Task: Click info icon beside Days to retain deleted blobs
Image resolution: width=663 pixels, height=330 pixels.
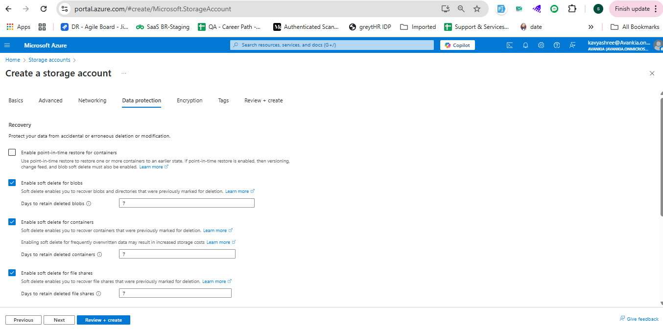Action: [89, 204]
